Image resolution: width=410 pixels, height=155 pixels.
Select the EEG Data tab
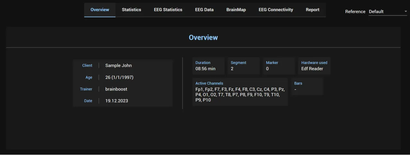click(204, 10)
